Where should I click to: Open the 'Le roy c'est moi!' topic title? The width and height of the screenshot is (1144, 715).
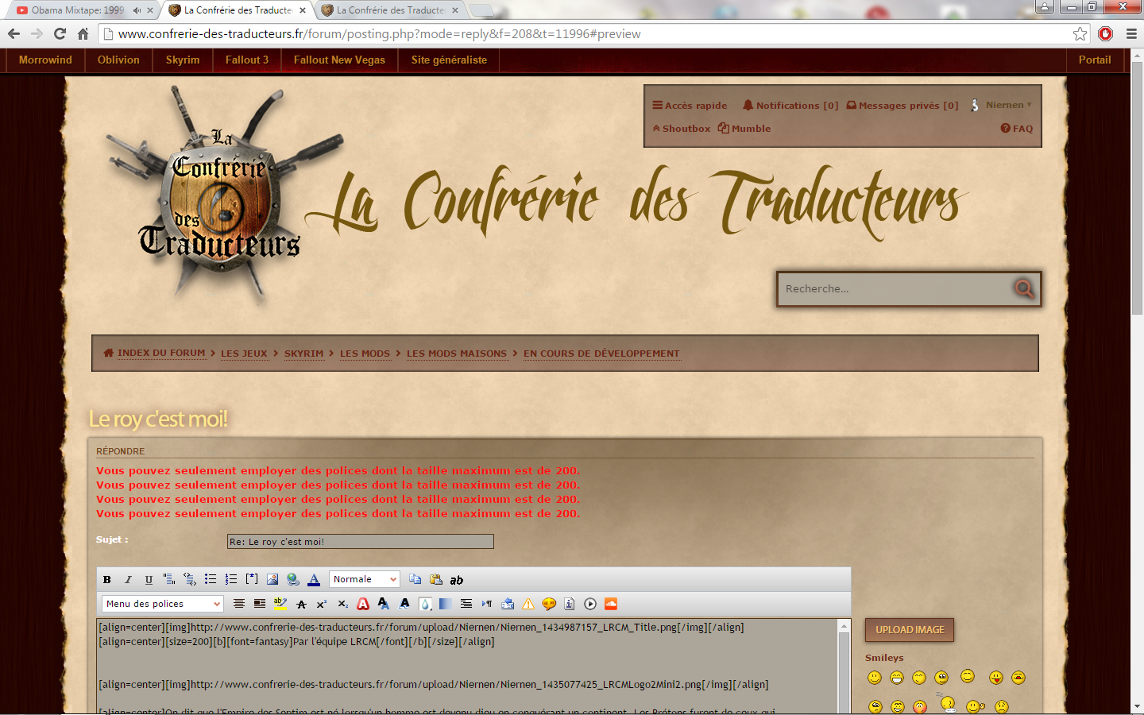point(158,419)
